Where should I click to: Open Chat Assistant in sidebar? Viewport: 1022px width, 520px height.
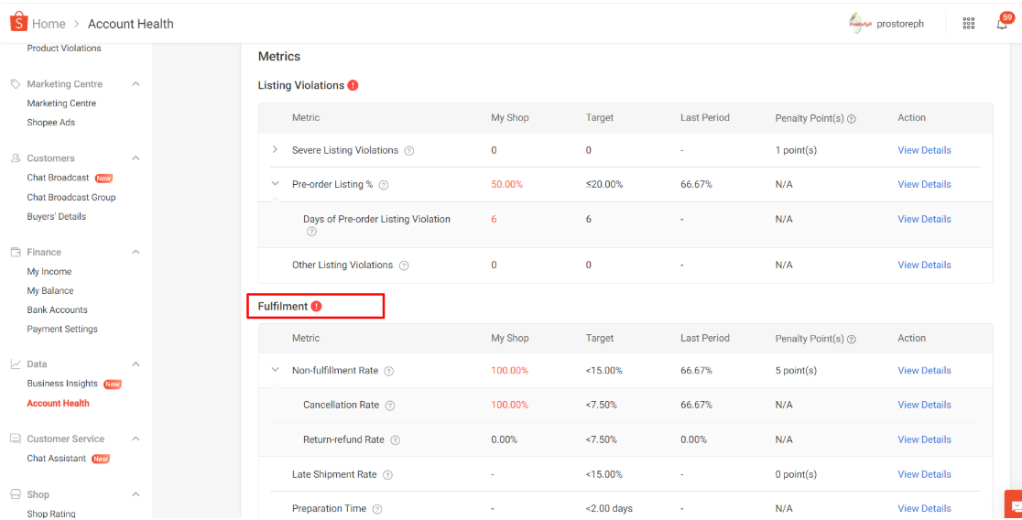56,459
